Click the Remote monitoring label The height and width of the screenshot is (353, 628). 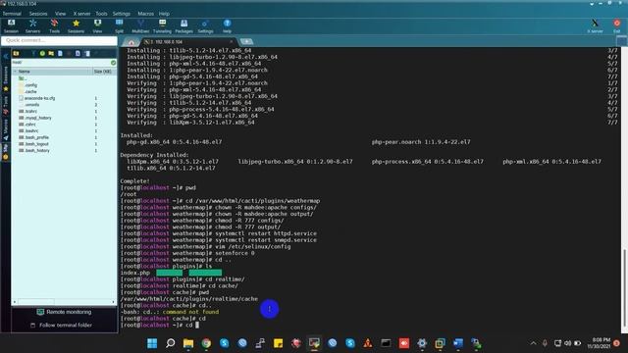pyautogui.click(x=69, y=312)
